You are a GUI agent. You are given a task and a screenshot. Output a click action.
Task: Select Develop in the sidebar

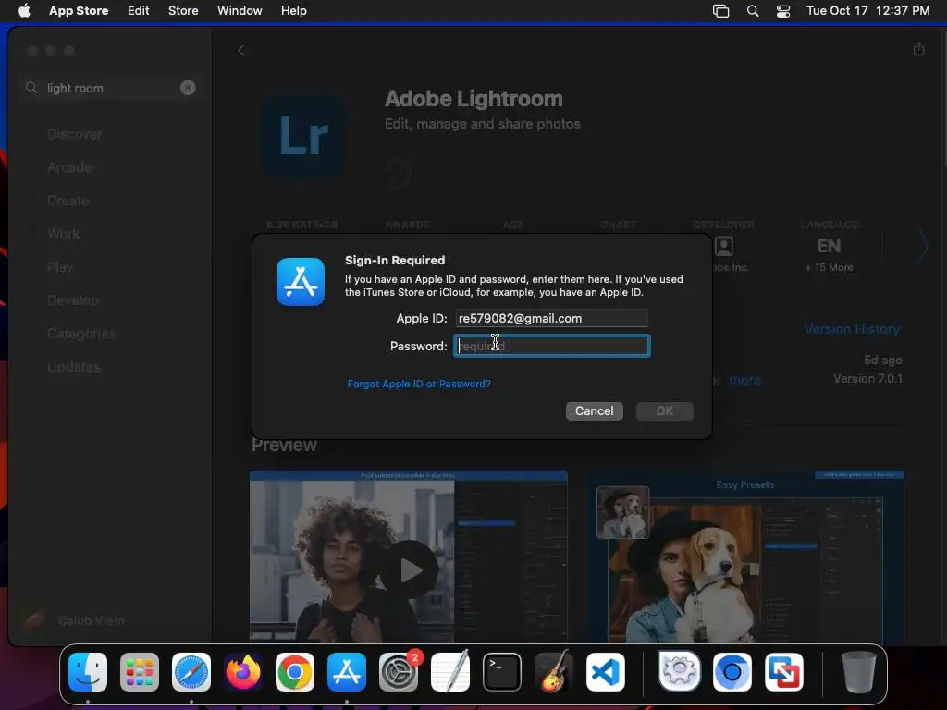tap(72, 300)
